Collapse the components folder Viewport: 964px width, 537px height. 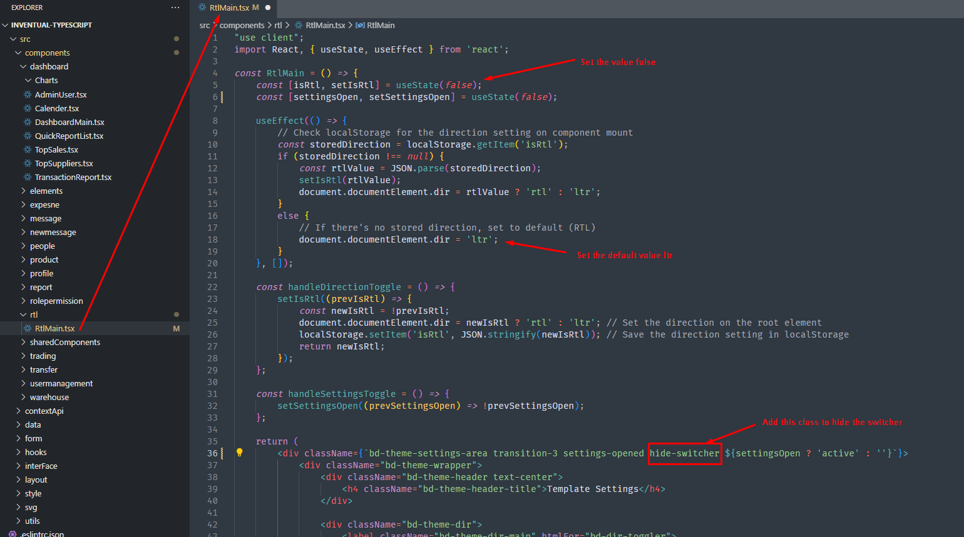tap(18, 53)
